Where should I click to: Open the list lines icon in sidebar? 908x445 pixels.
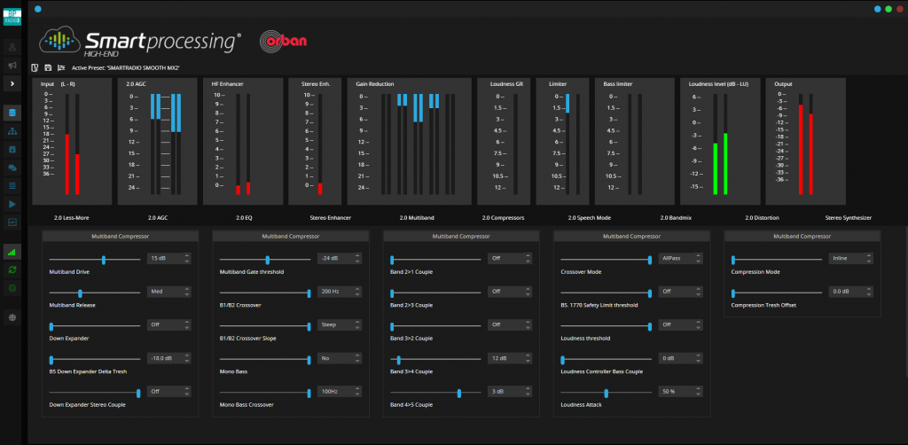tap(12, 186)
